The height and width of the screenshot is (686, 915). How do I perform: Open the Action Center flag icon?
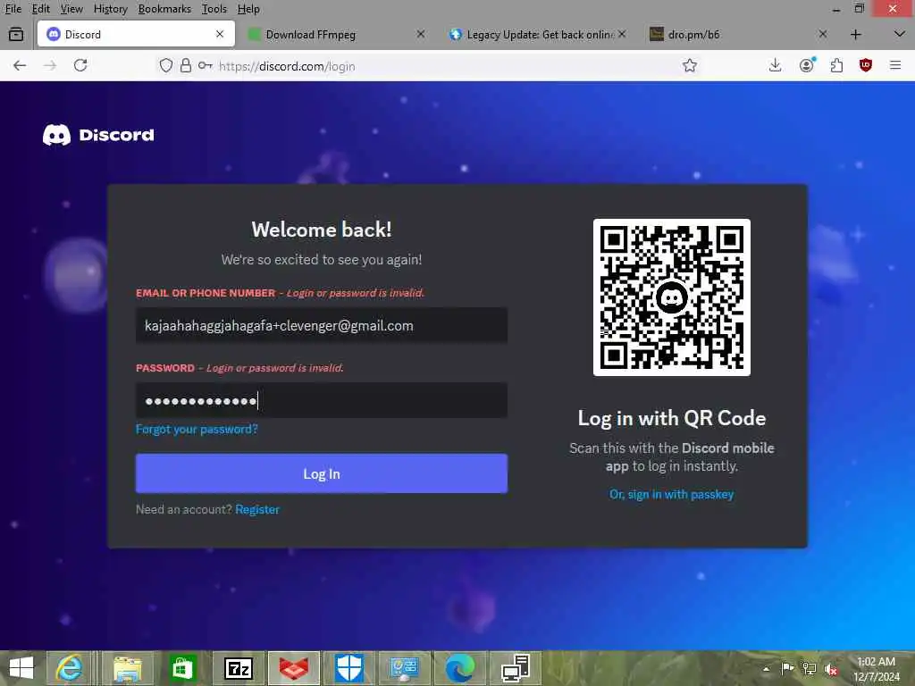(787, 668)
